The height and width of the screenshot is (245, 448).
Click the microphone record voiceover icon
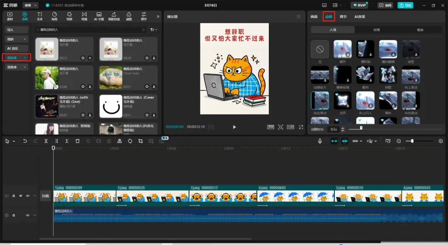(x=320, y=141)
